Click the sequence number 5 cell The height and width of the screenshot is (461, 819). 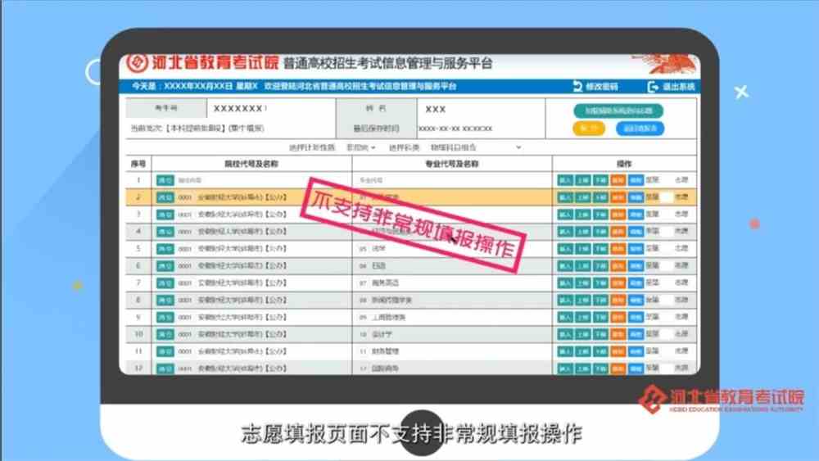(138, 248)
